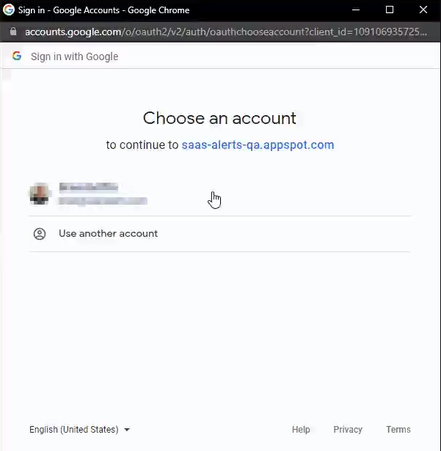Click the padlock site security icon
Viewport: 441px width, 451px height.
pyautogui.click(x=12, y=32)
